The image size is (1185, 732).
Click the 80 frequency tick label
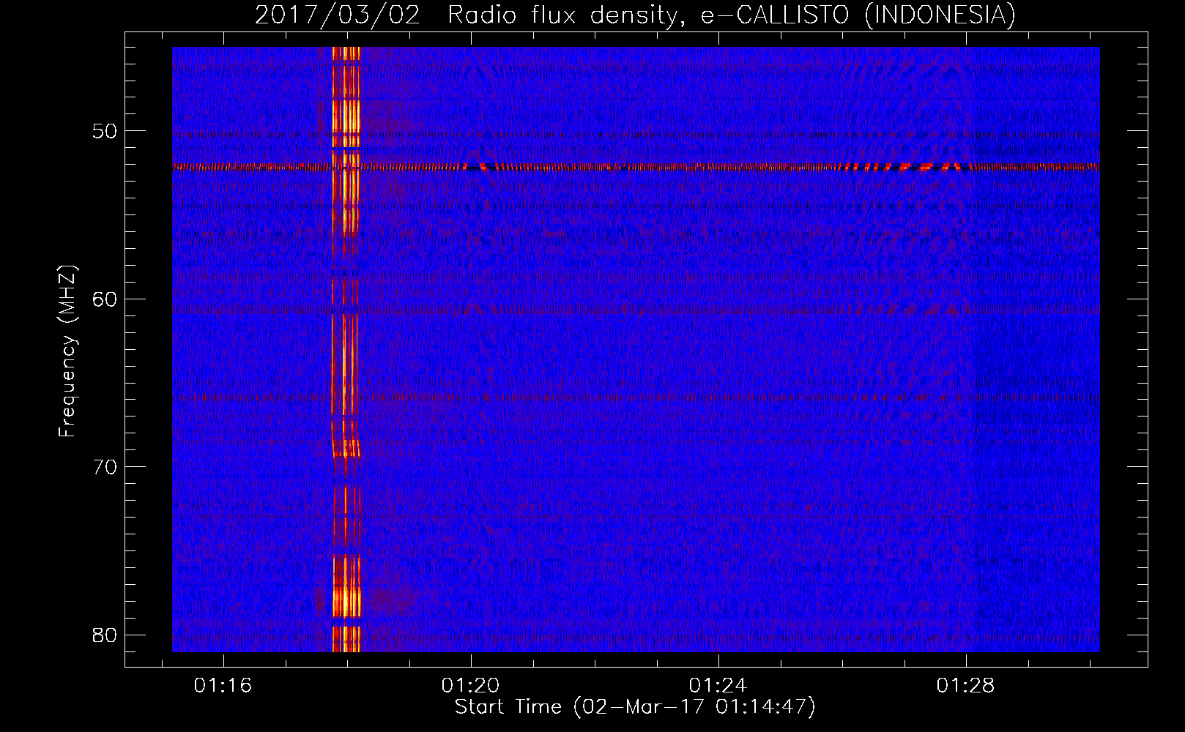pos(104,635)
